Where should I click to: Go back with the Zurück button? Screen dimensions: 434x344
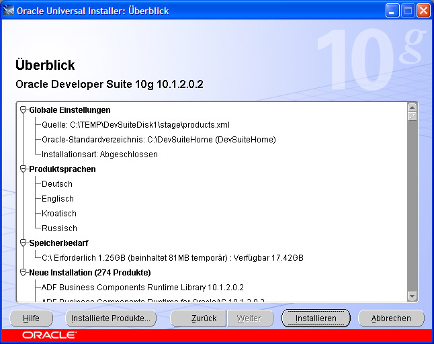click(198, 318)
